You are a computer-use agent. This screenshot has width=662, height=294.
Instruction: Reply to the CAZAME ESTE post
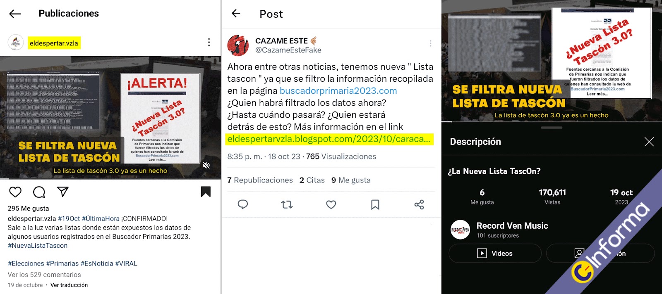[243, 204]
